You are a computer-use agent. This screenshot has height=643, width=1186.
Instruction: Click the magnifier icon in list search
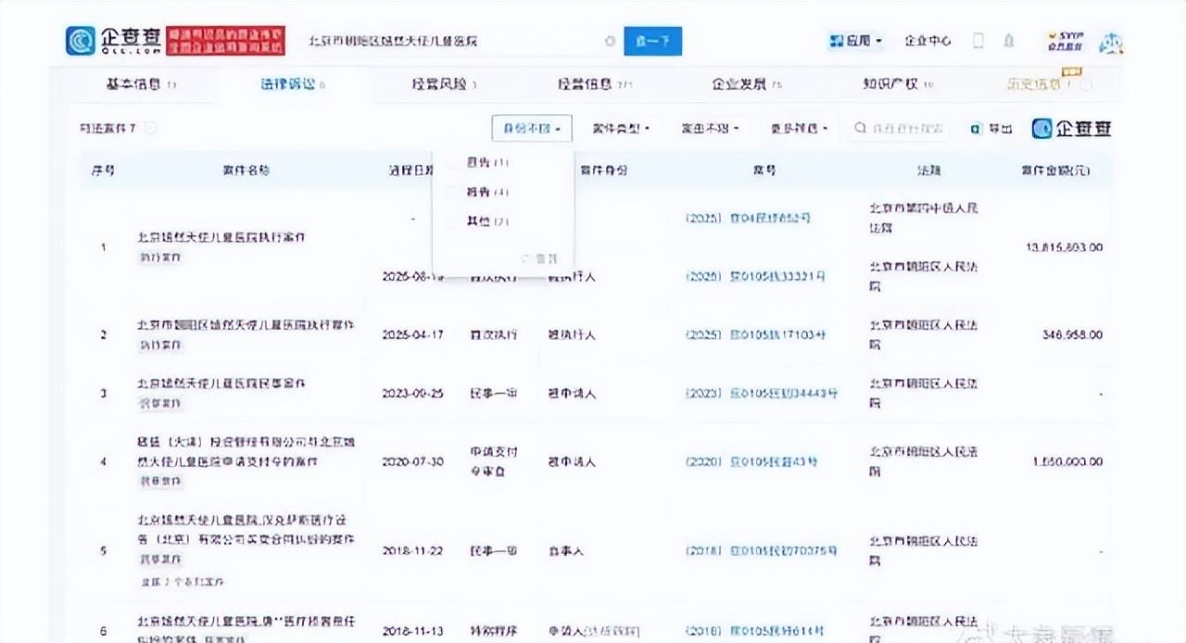coord(861,129)
